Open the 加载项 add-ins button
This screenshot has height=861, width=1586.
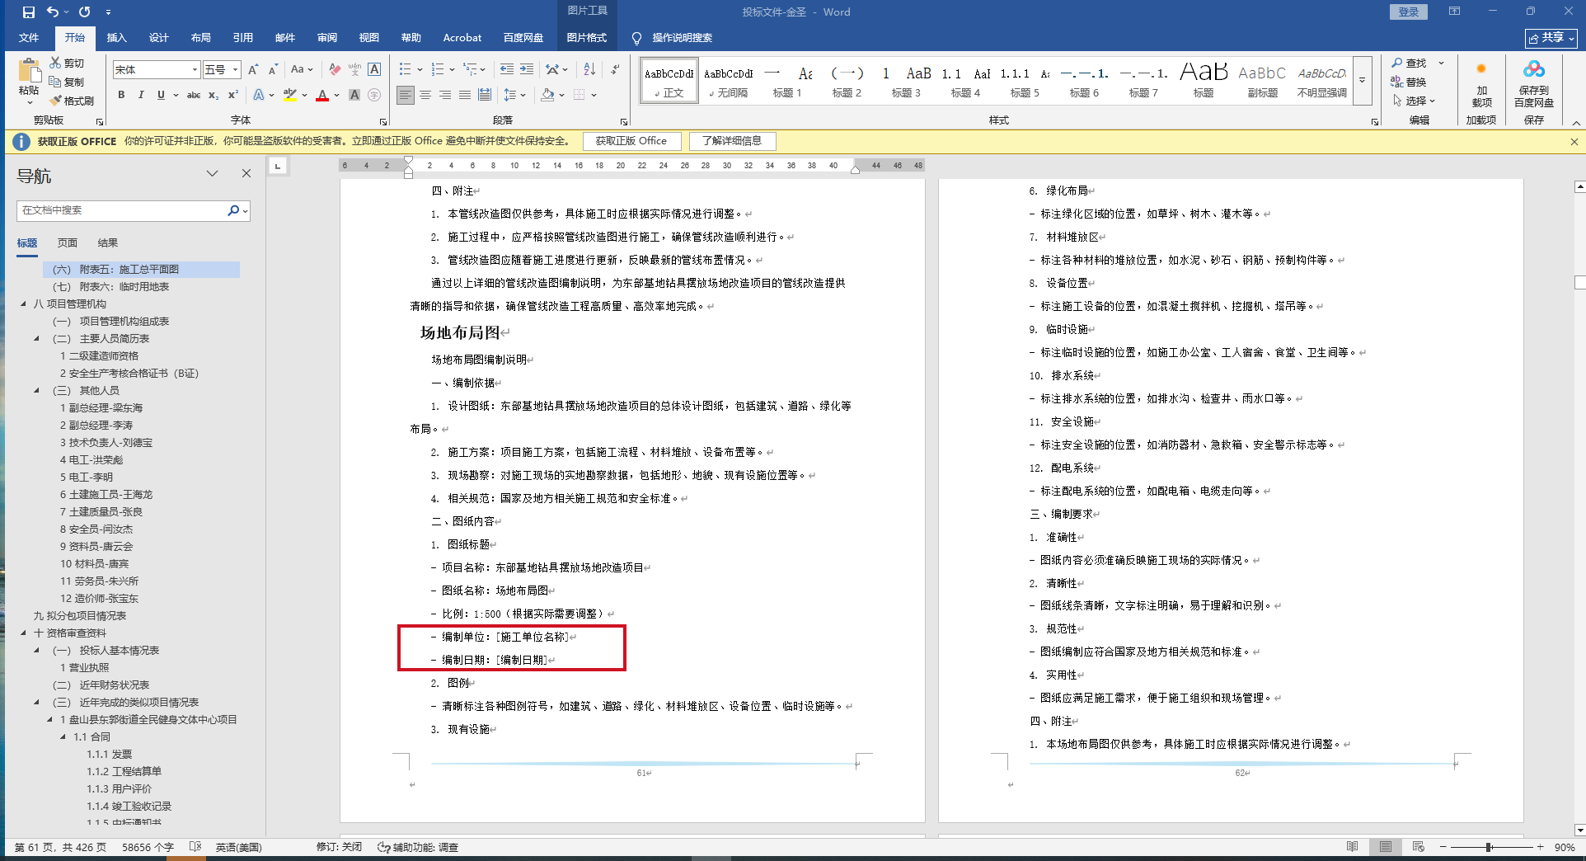click(1481, 85)
